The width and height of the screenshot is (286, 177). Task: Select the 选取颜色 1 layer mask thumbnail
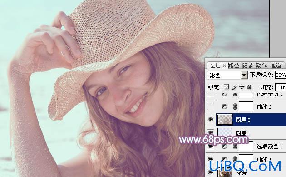coord(246,146)
